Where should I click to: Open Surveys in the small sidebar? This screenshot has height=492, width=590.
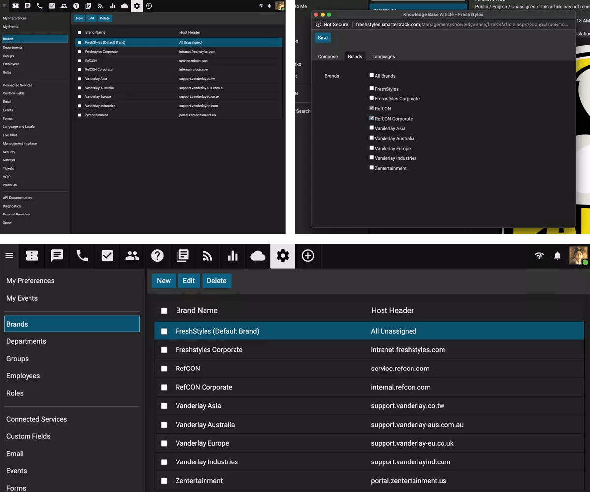click(x=9, y=160)
